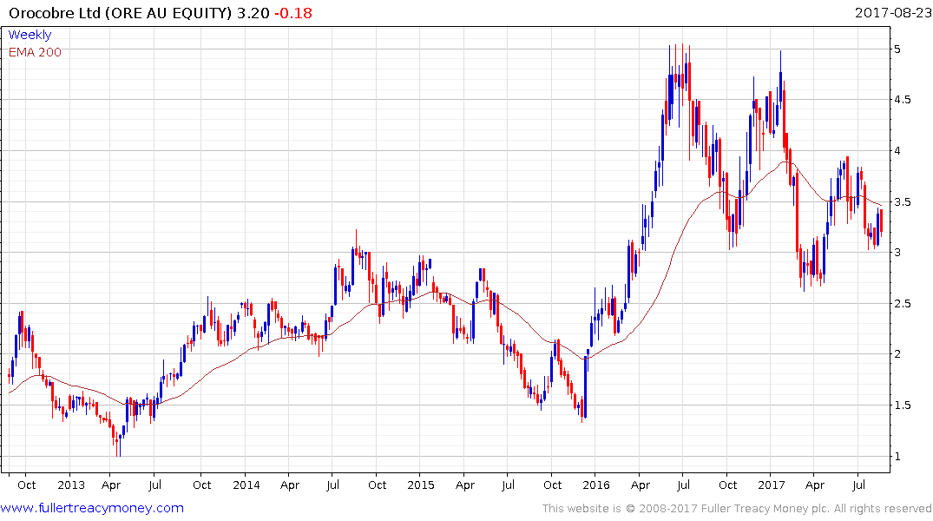
Task: Click the 'Weekly' legend label
Action: point(30,35)
